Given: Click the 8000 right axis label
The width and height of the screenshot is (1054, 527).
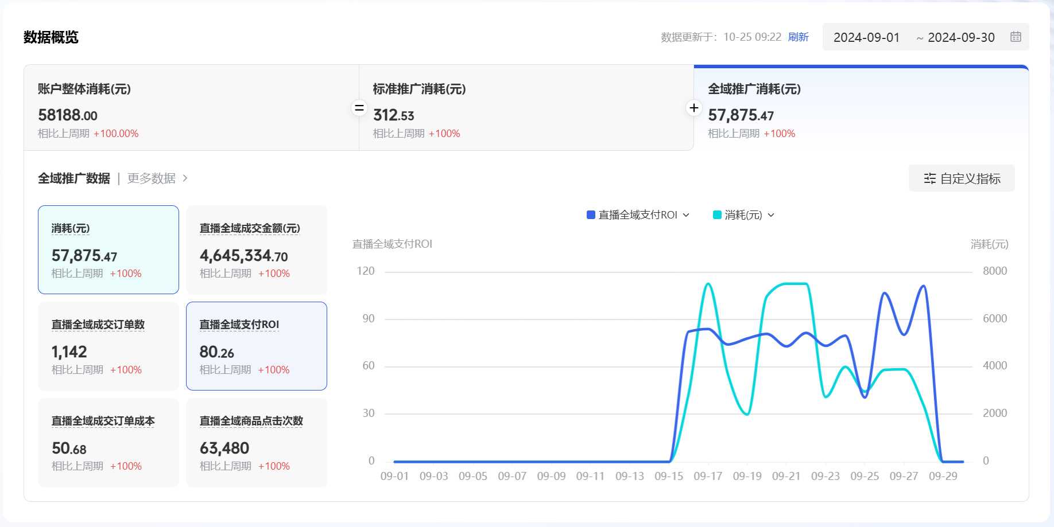Looking at the screenshot, I should click(x=995, y=271).
